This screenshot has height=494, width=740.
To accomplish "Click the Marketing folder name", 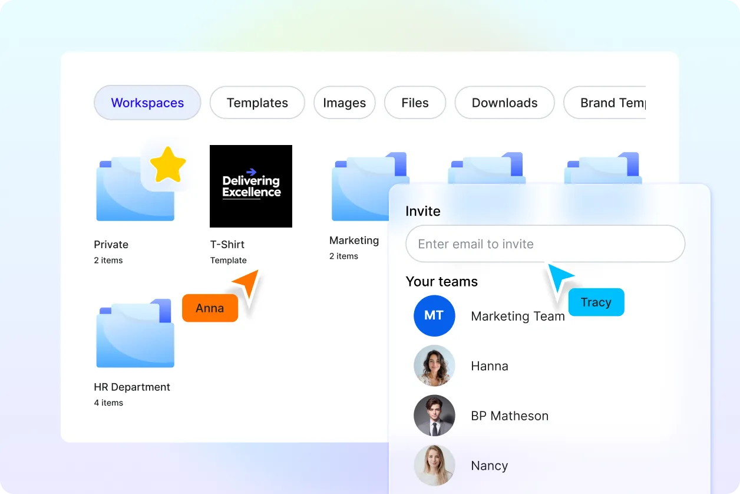I will tap(354, 240).
